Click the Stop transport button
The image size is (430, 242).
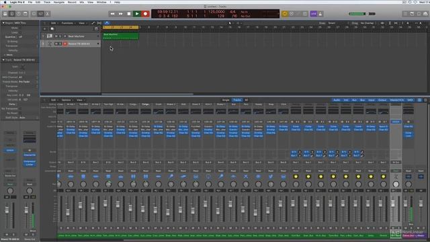pos(129,13)
